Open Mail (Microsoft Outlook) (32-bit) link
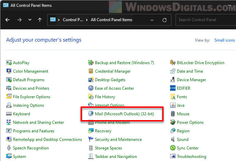This screenshot has width=236, height=161. [x=124, y=114]
